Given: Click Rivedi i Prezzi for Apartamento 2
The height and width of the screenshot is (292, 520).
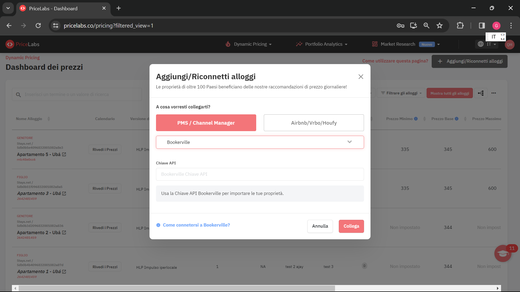Looking at the screenshot, I should (x=105, y=228).
